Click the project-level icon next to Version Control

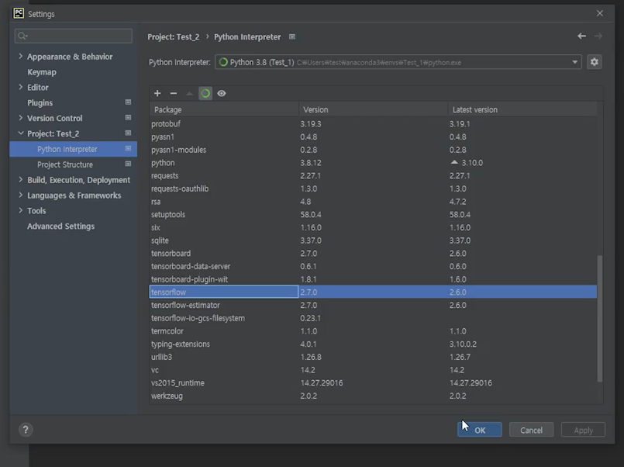click(128, 117)
